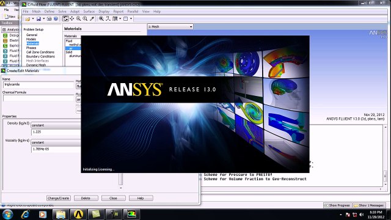This screenshot has height=220, width=391.
Task: Open the Adapt menu
Action: click(x=75, y=12)
